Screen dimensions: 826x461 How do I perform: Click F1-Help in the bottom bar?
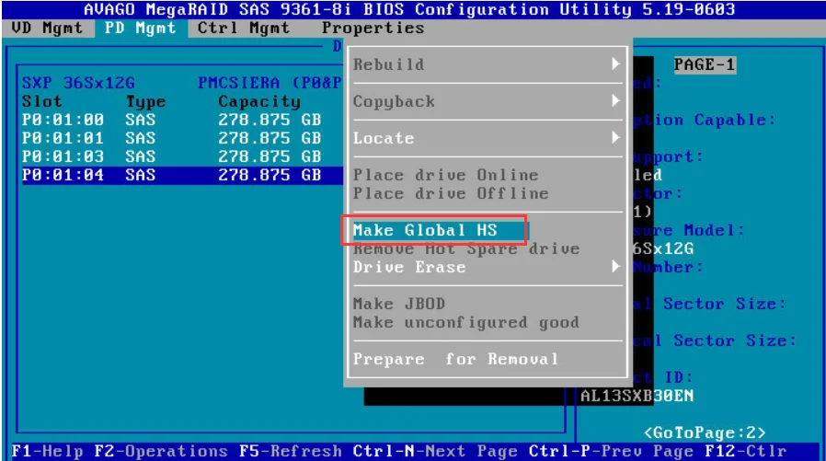(x=47, y=452)
